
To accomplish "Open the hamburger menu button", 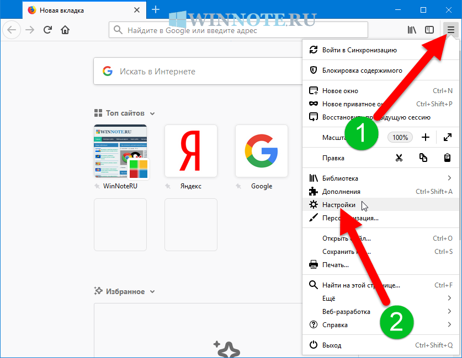I will pyautogui.click(x=451, y=30).
